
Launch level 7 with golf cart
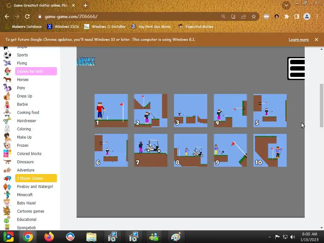151,150
